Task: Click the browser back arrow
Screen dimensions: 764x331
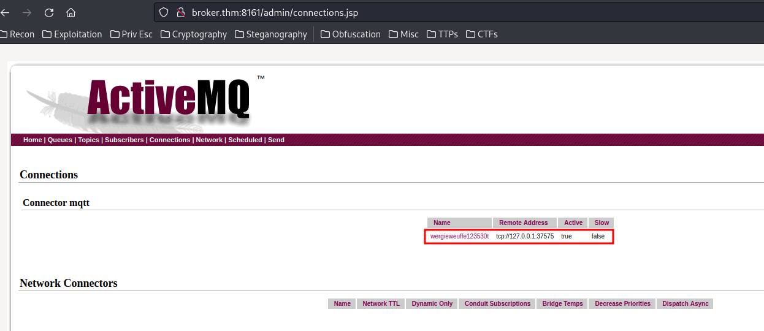Action: point(5,12)
